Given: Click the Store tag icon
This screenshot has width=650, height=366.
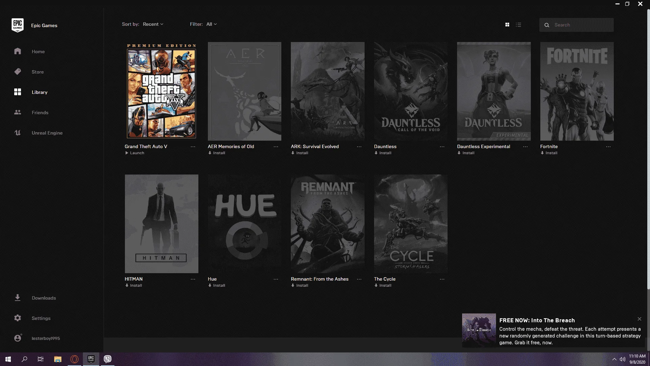Looking at the screenshot, I should (18, 72).
